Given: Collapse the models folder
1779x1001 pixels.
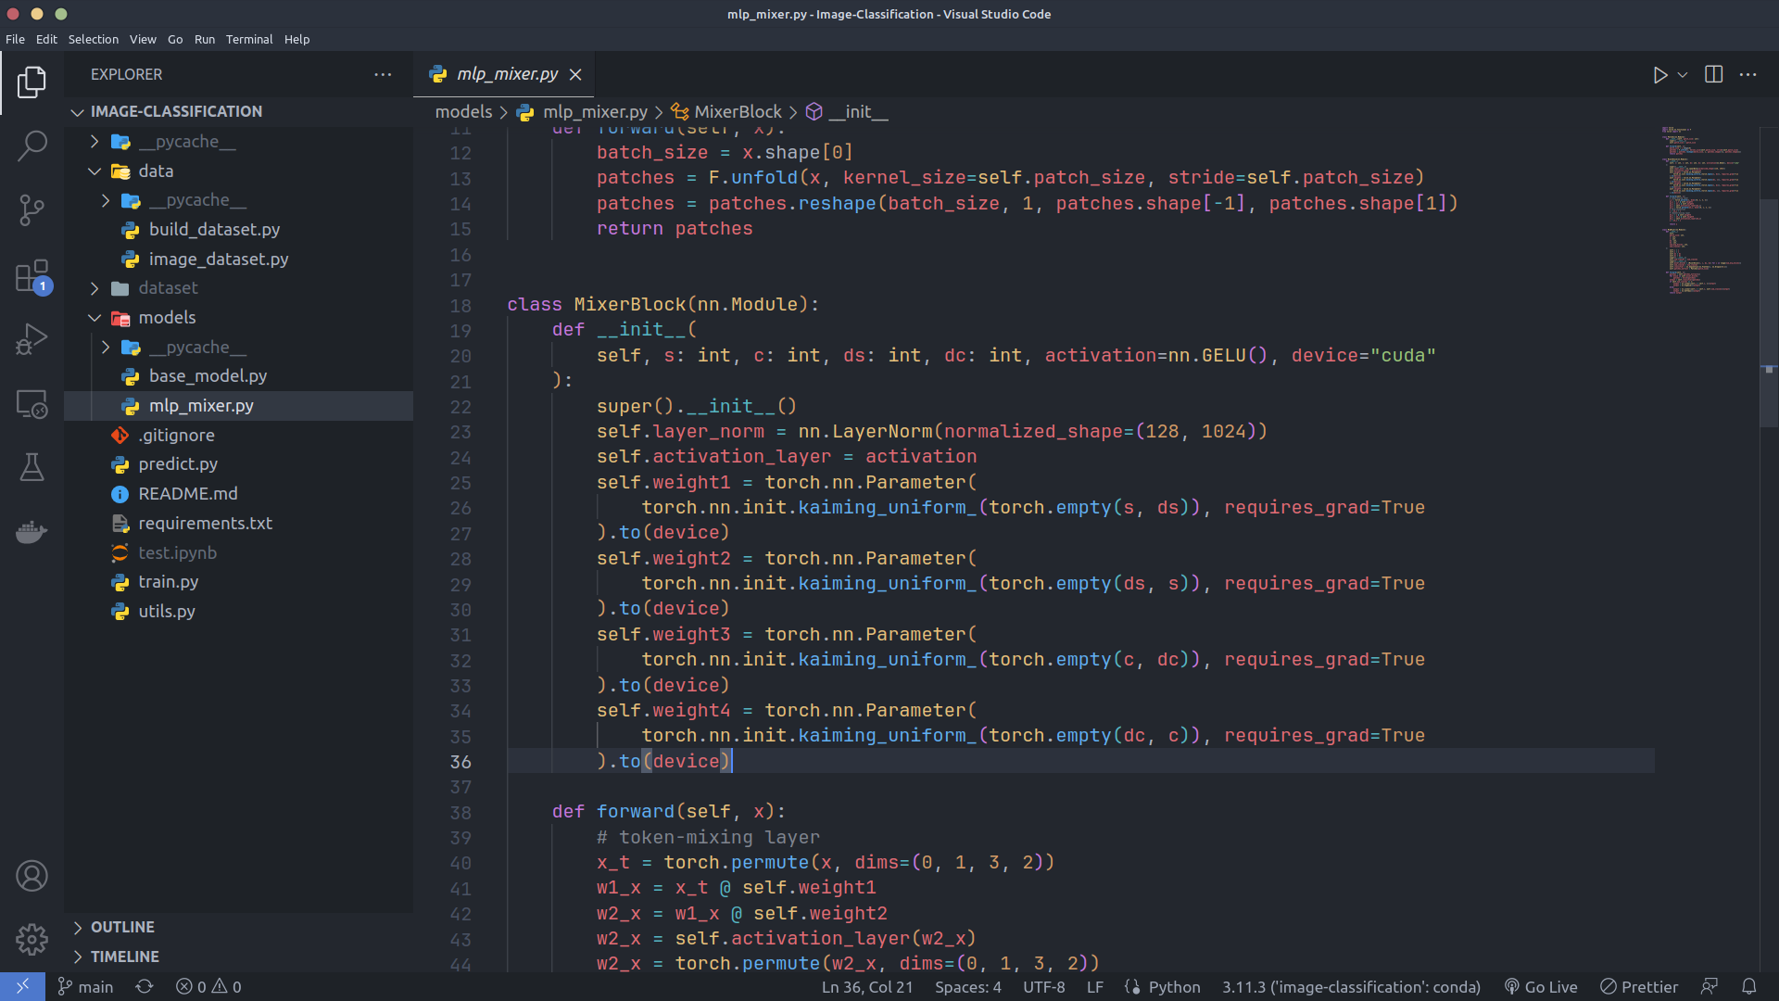Looking at the screenshot, I should click(x=166, y=318).
